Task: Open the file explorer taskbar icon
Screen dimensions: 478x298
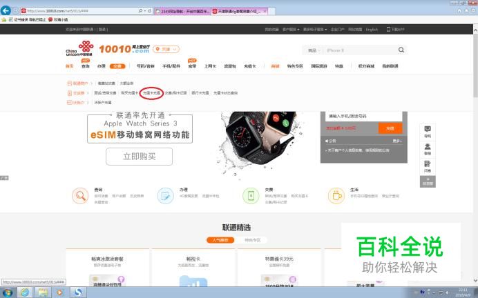Action: pyautogui.click(x=43, y=292)
